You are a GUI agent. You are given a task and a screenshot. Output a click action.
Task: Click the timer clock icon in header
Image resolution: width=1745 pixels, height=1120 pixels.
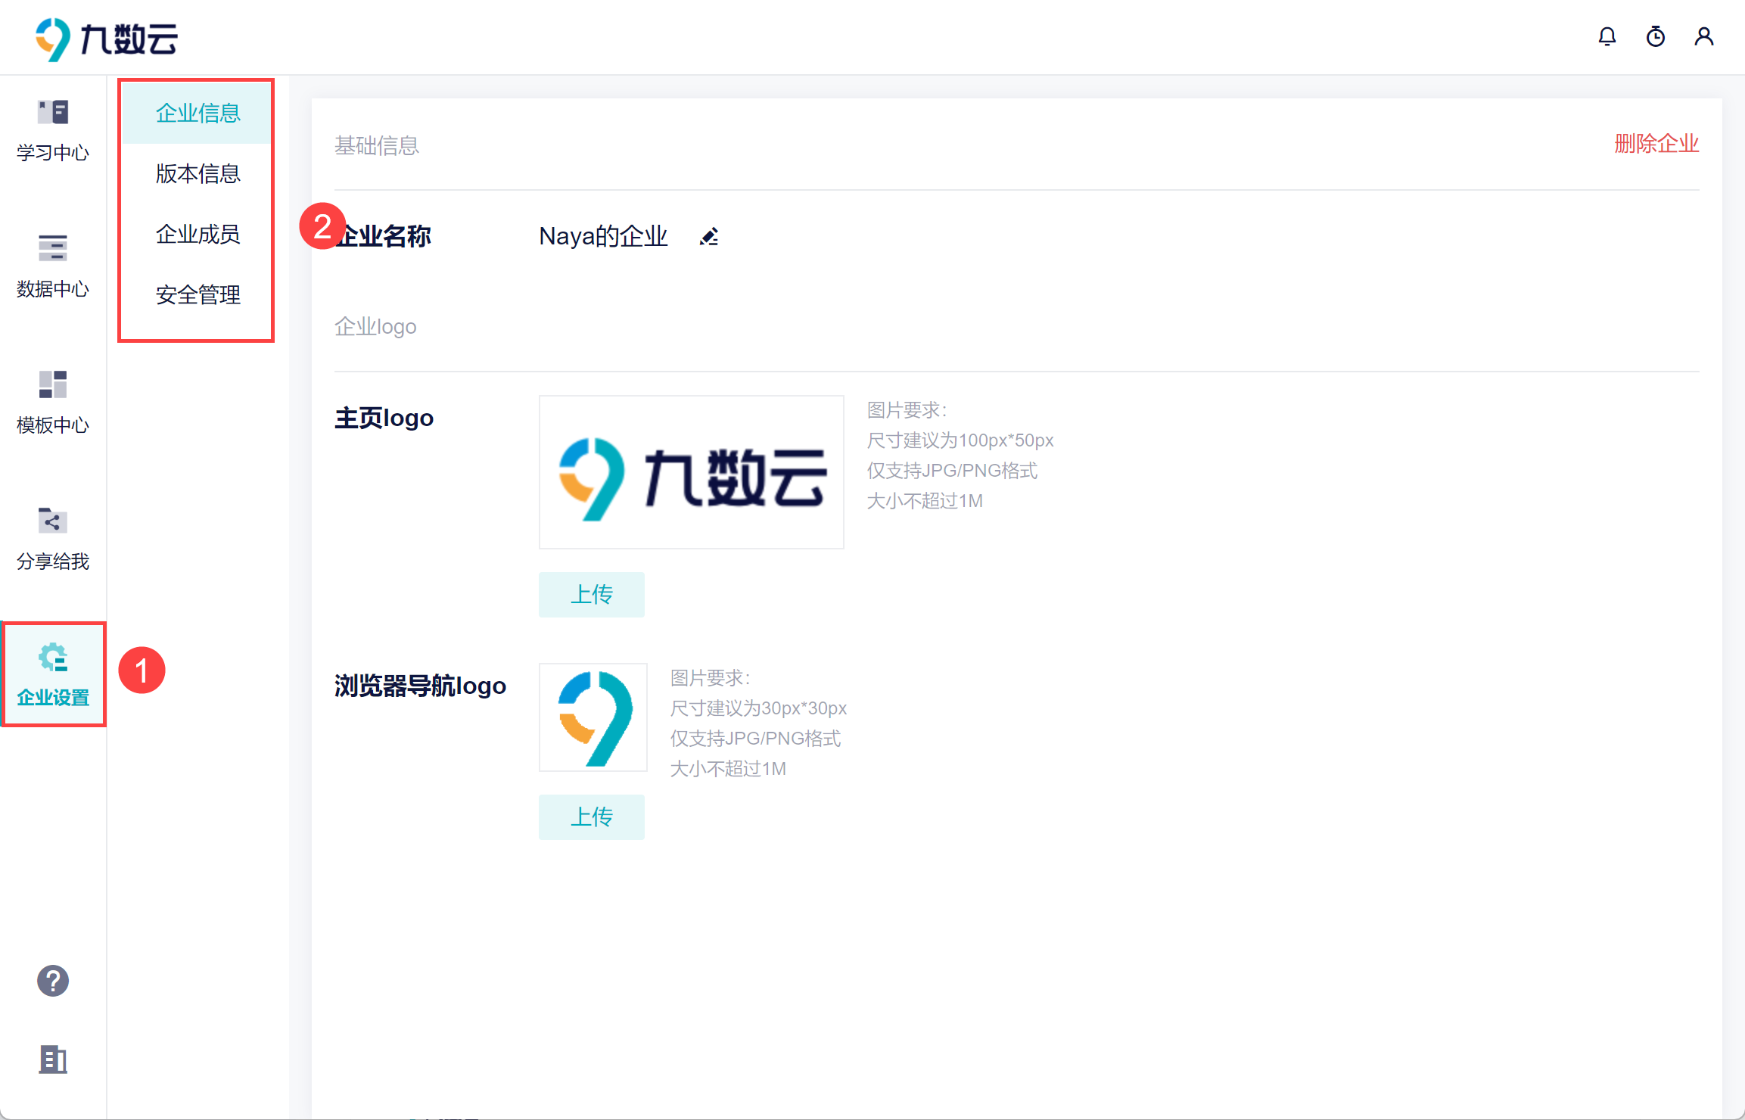point(1655,36)
